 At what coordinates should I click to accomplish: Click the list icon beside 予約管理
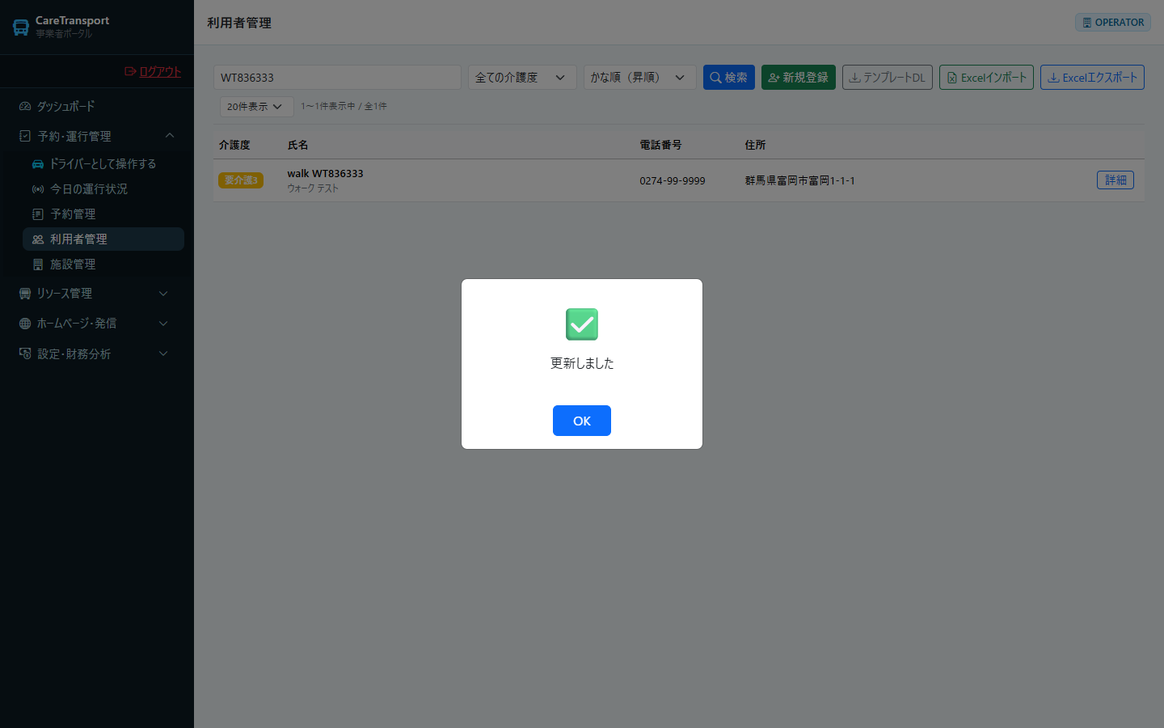tap(38, 214)
